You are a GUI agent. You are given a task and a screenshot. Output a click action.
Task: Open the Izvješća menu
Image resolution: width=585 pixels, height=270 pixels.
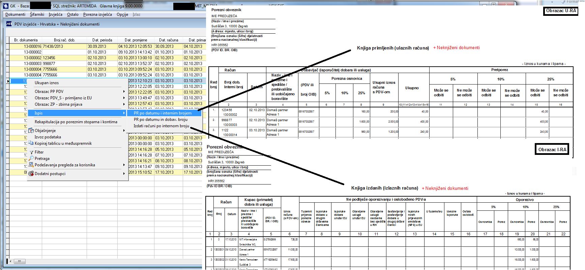(55, 14)
